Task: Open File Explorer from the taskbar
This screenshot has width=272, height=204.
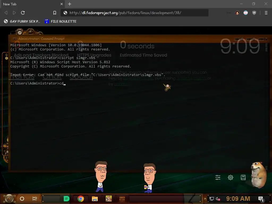Action: [95, 199]
